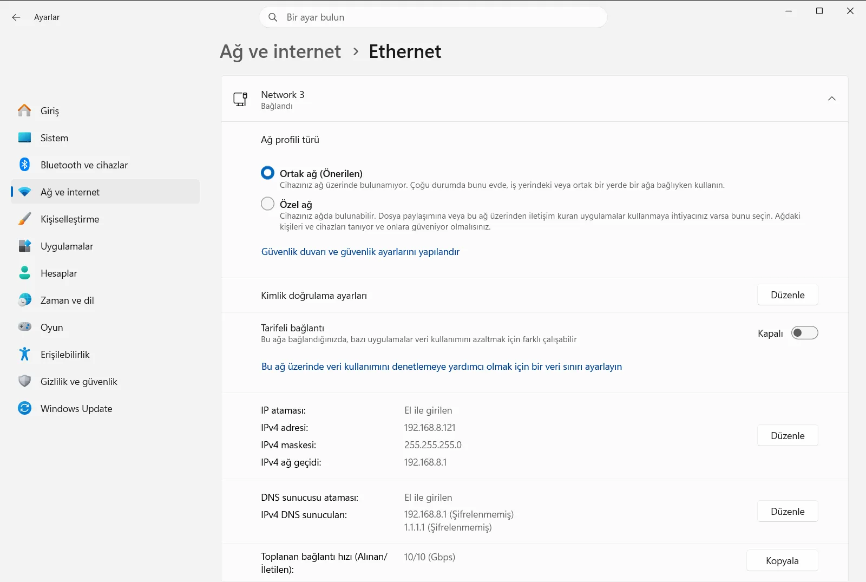Click the Gizlilik ve güvenlik shield icon
This screenshot has width=866, height=582.
pyautogui.click(x=24, y=381)
